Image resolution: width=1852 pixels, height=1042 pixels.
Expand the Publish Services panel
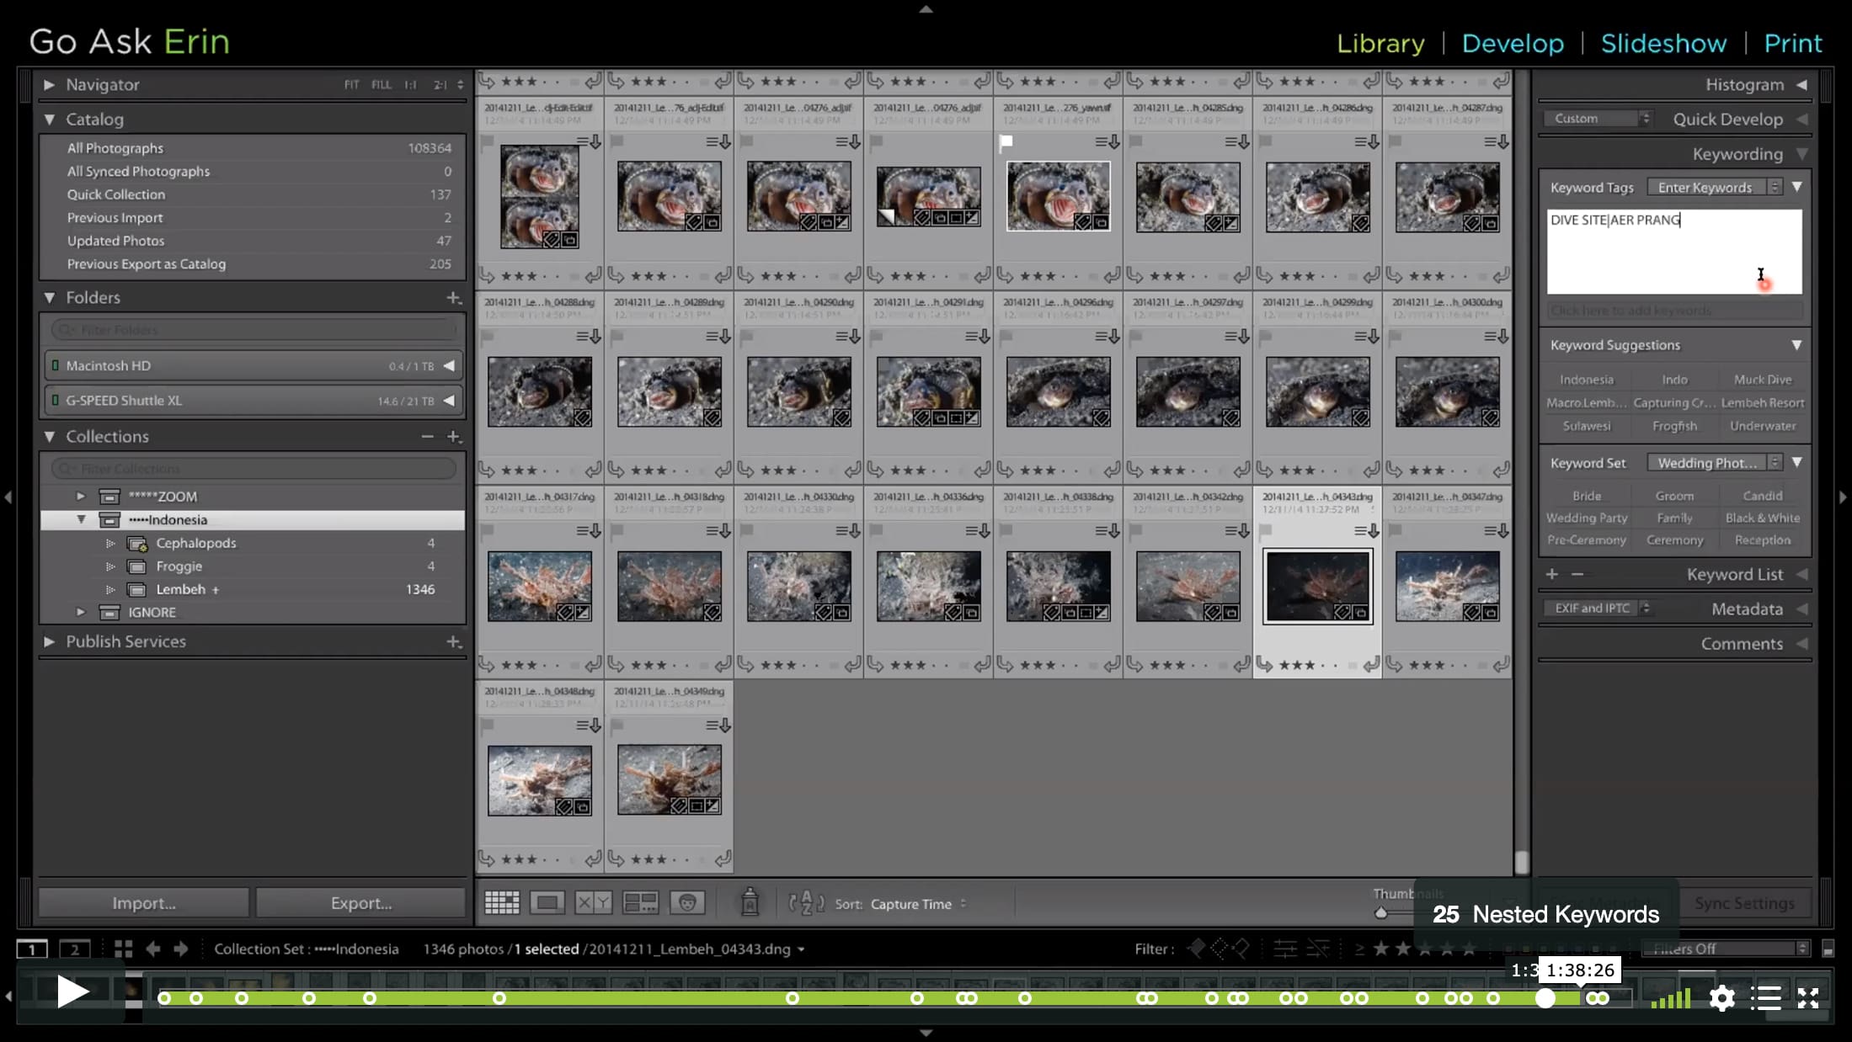point(49,642)
